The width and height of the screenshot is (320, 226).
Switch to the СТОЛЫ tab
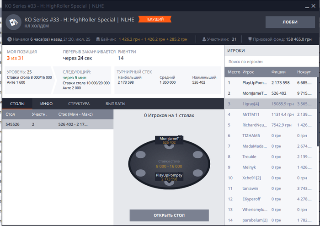[x=17, y=104]
